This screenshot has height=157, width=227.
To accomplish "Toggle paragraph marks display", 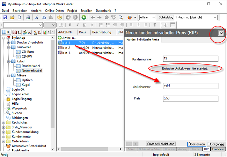I will tap(155, 25).
